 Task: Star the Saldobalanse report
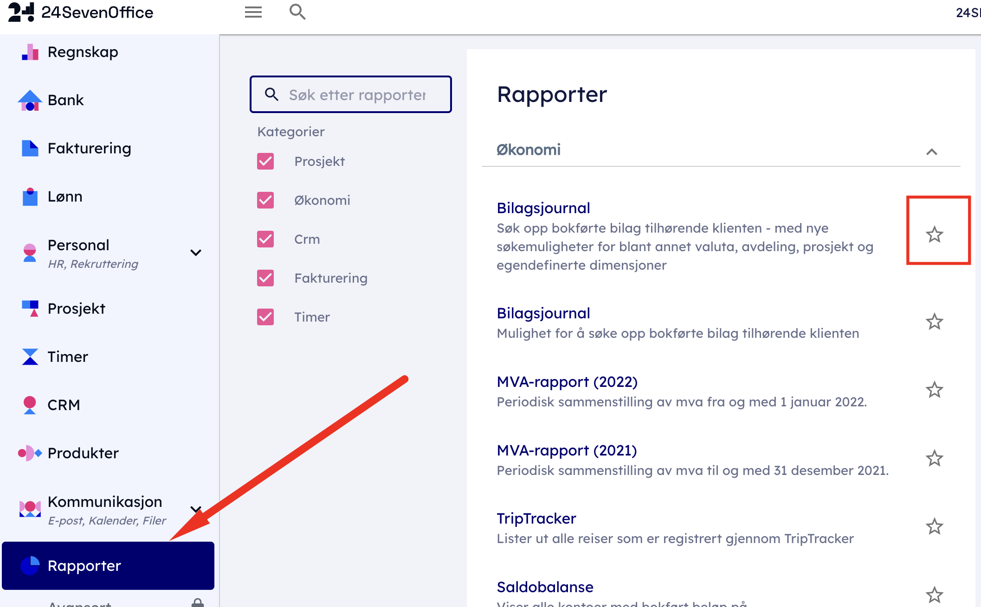pos(934,594)
